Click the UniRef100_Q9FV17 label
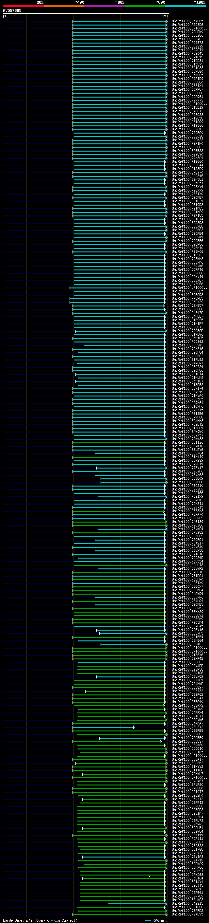The height and width of the screenshot is (923, 209). pos(187,468)
